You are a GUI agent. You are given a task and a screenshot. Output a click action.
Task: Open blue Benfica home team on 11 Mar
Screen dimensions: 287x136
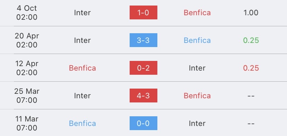coord(82,124)
